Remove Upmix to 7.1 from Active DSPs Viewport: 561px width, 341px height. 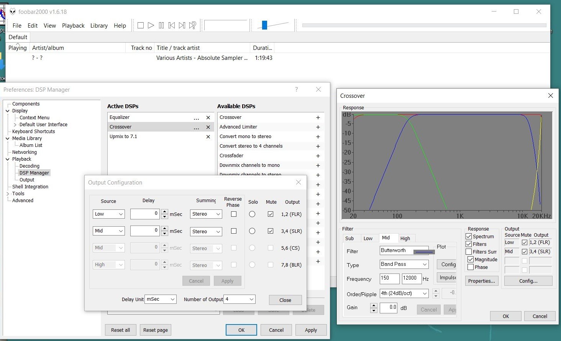click(208, 137)
